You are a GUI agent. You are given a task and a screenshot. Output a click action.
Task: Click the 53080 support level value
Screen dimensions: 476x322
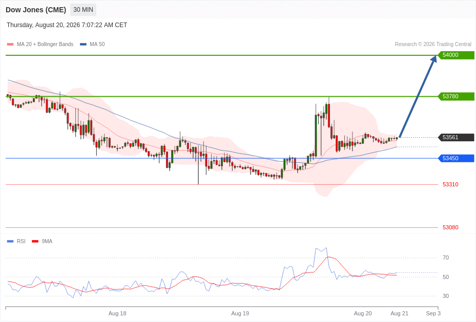pyautogui.click(x=450, y=227)
